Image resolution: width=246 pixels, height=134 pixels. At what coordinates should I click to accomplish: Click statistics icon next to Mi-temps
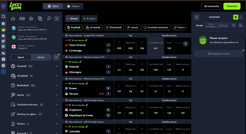click(80, 62)
